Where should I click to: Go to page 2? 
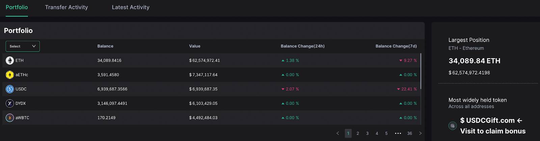(358, 133)
